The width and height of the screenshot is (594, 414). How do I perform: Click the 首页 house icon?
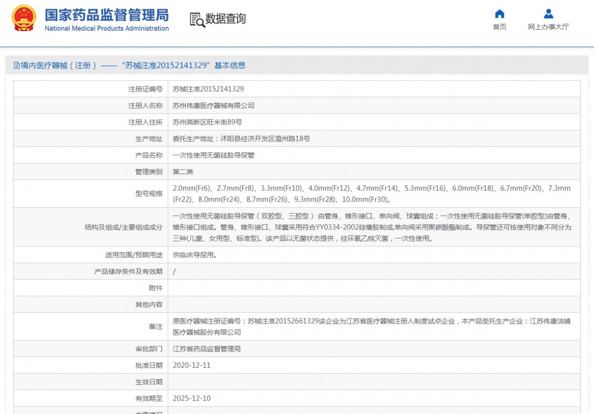pyautogui.click(x=499, y=14)
